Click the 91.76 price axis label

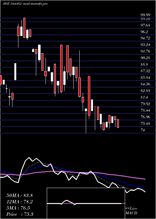click(x=145, y=51)
